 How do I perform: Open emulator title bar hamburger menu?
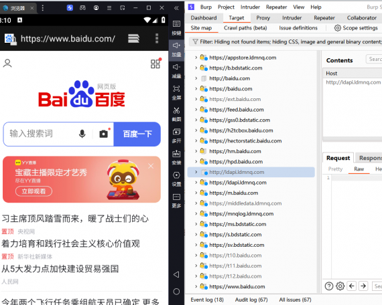click(109, 8)
